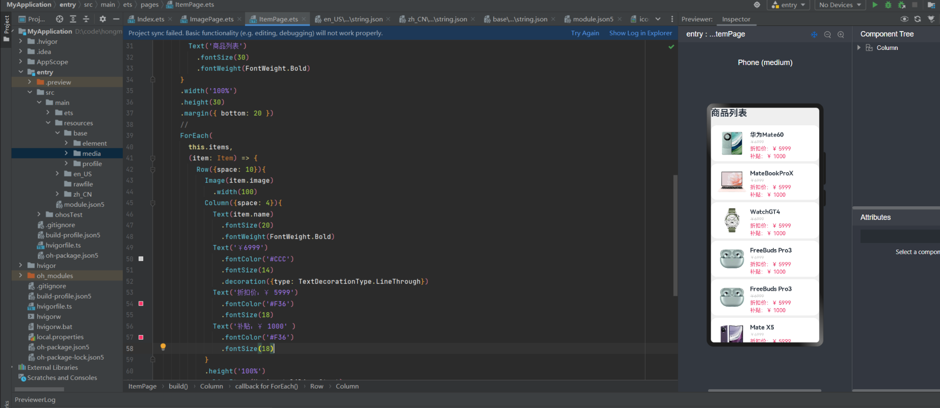Click the #CCC color swatch at line 50
The image size is (940, 408).
(141, 259)
